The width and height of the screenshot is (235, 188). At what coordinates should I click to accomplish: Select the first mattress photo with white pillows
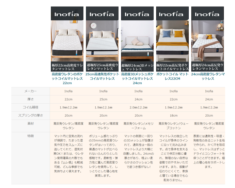pyautogui.click(x=67, y=41)
